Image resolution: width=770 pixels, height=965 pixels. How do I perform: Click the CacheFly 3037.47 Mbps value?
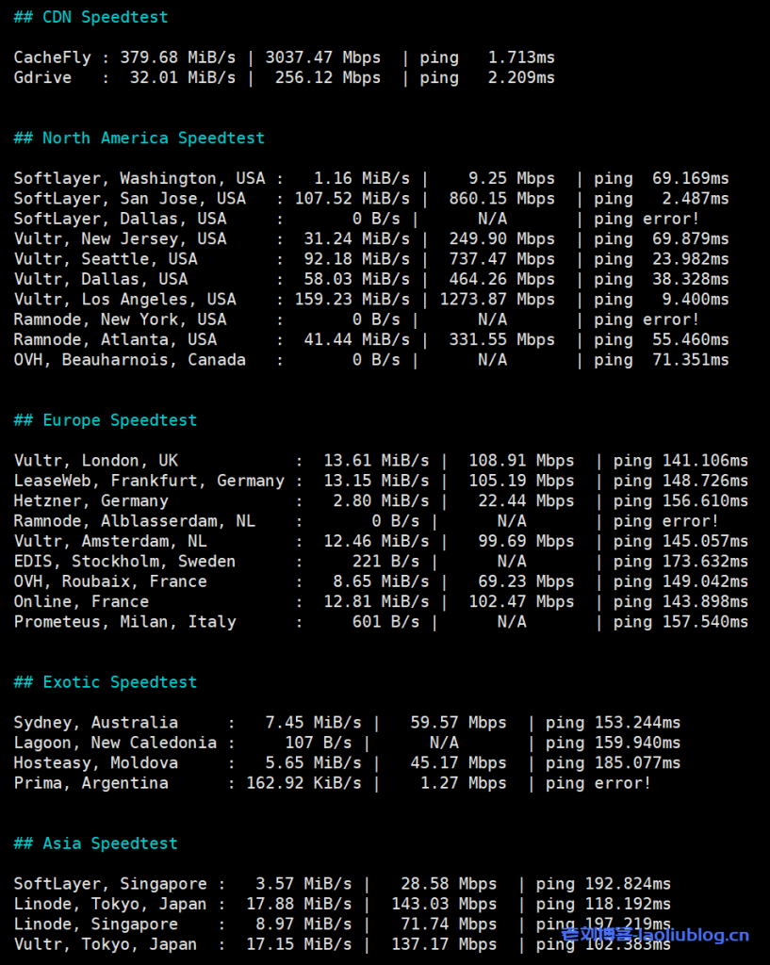click(323, 57)
